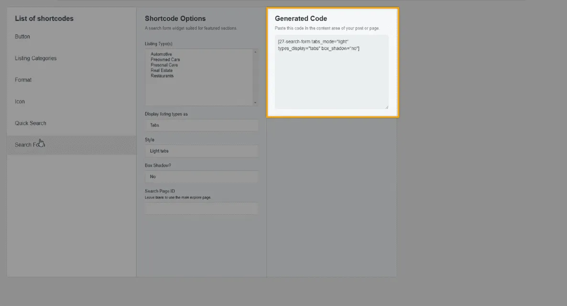Open the Format shortcode
This screenshot has width=567, height=306.
23,80
